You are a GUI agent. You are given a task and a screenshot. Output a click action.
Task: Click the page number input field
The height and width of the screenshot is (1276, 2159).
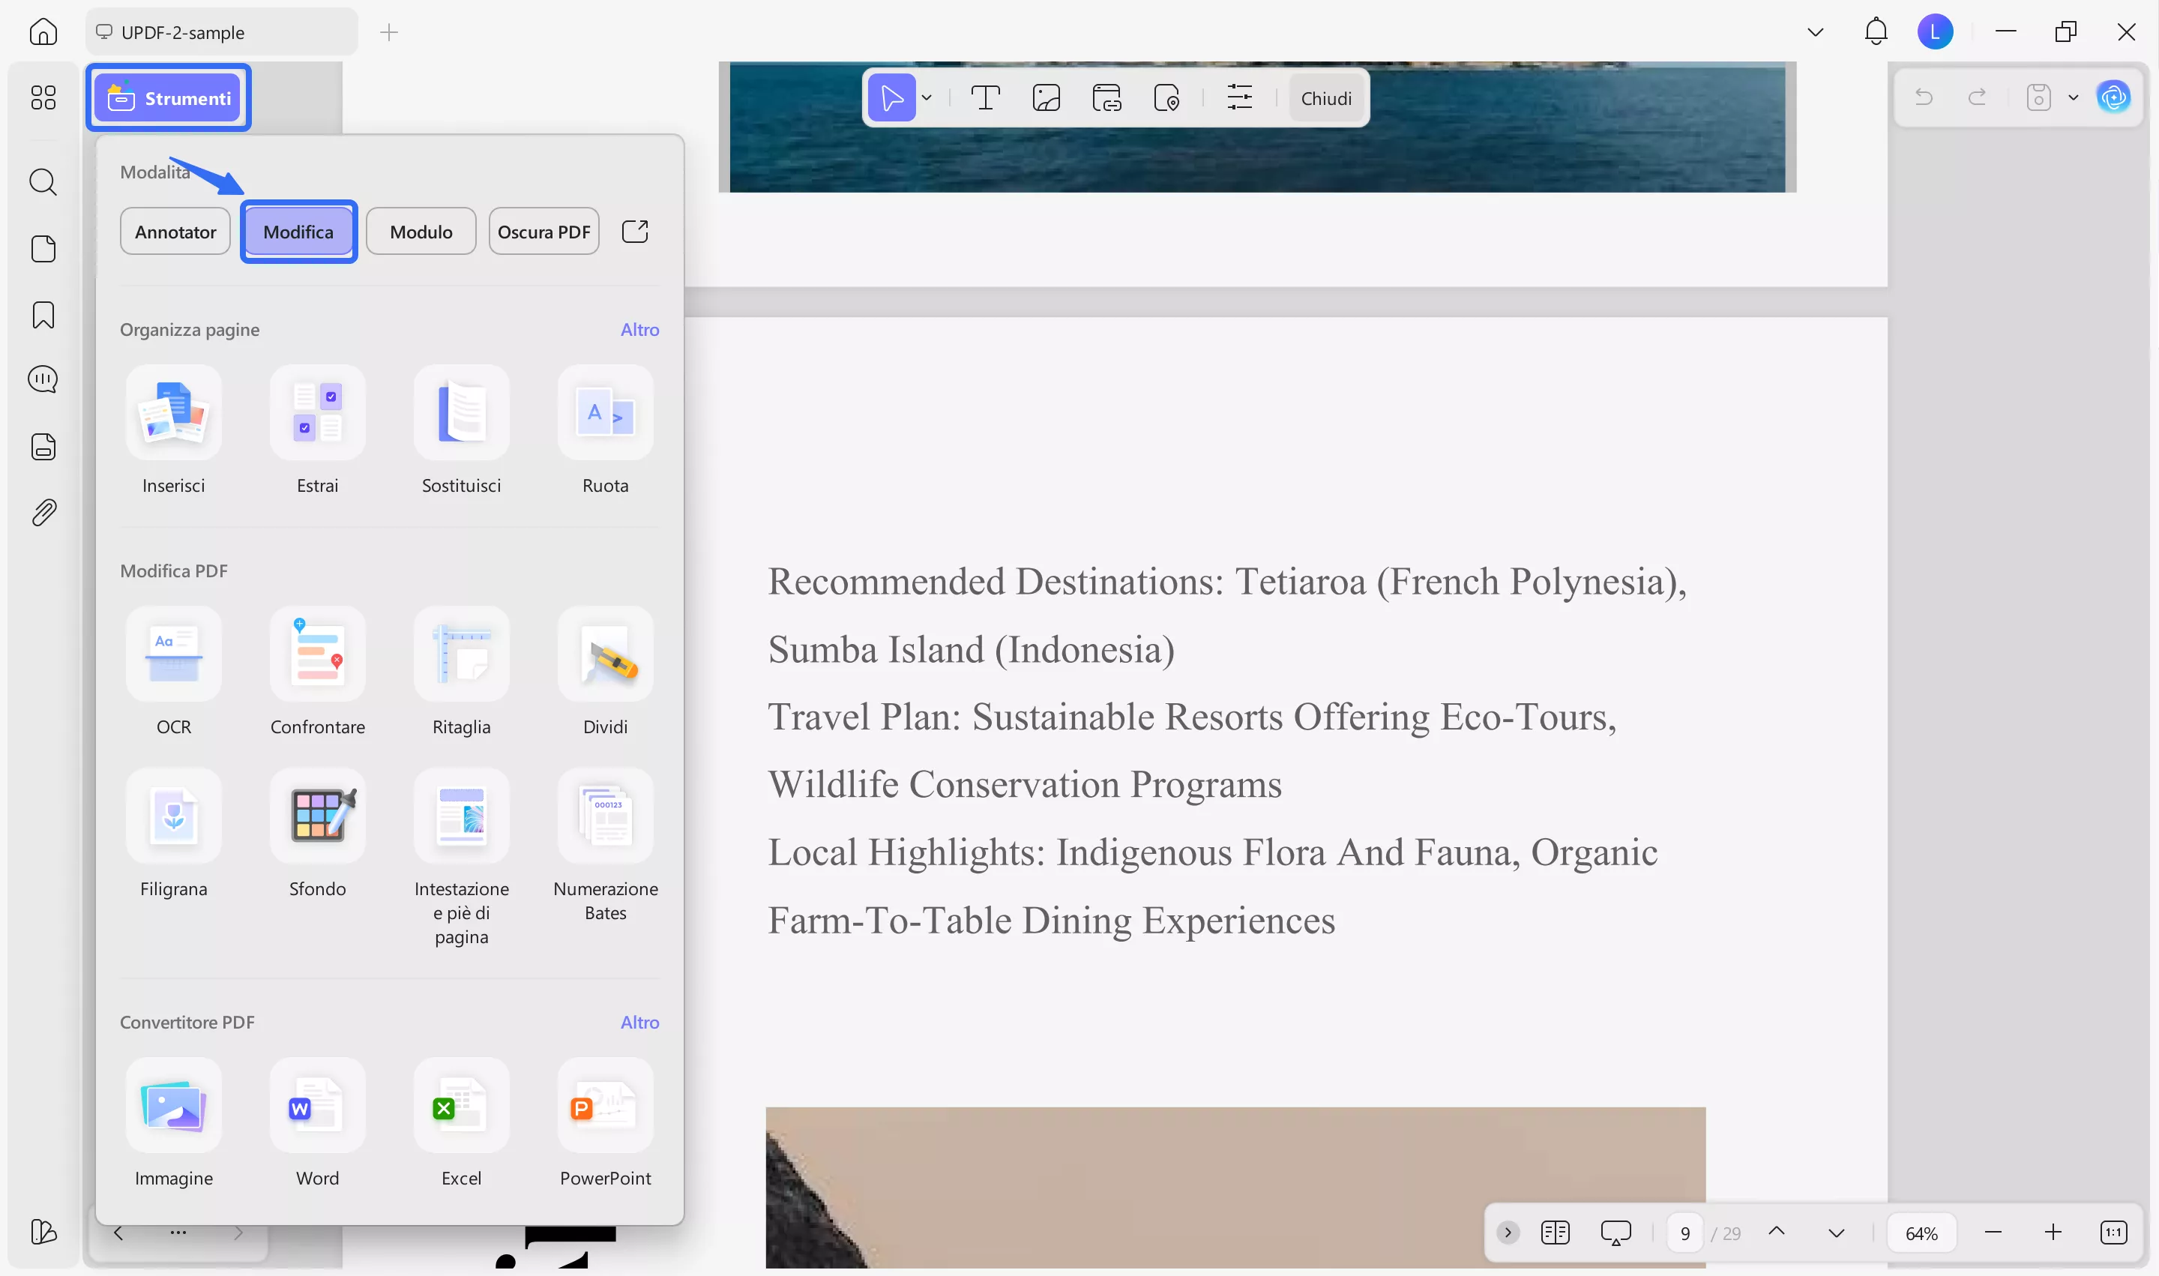coord(1684,1233)
